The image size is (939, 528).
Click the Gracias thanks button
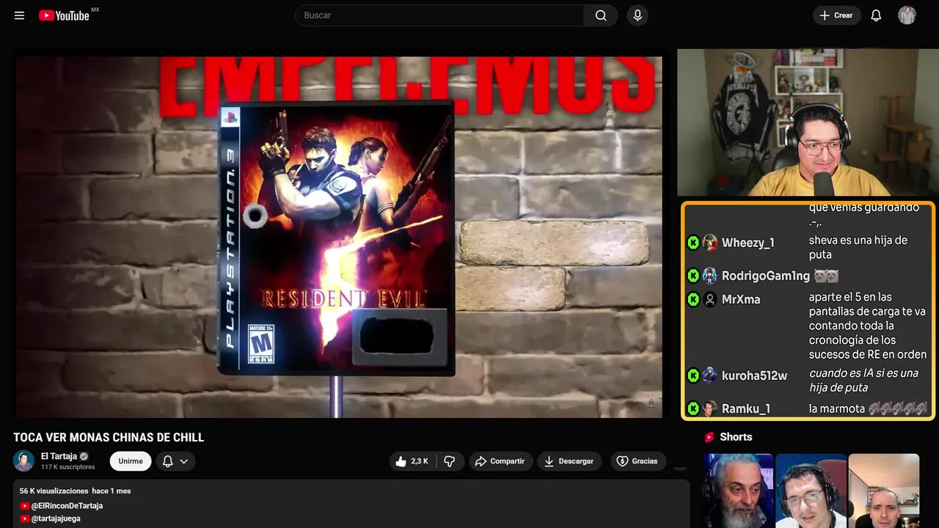click(x=637, y=461)
